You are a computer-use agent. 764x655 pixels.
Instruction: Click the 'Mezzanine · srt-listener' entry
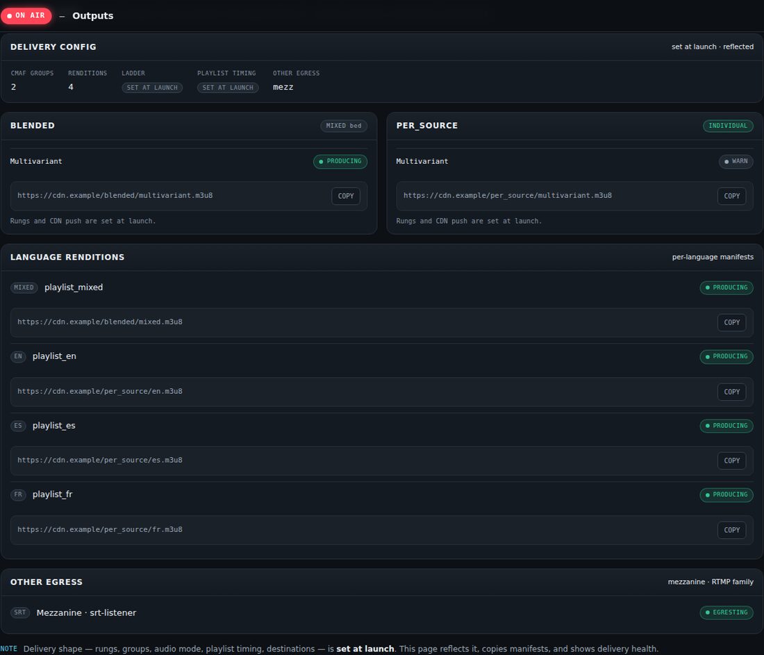point(86,613)
